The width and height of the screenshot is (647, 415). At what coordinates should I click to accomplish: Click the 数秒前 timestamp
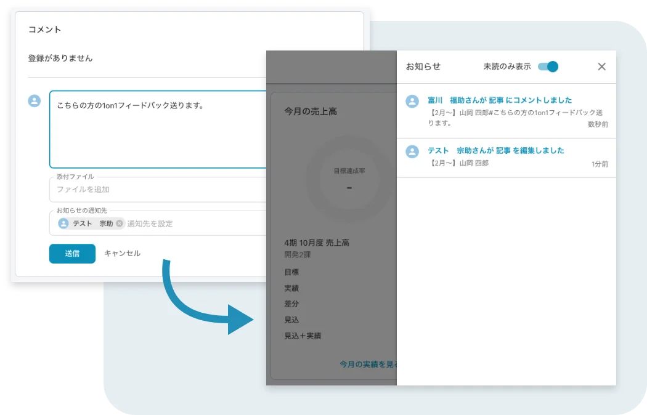tap(598, 124)
